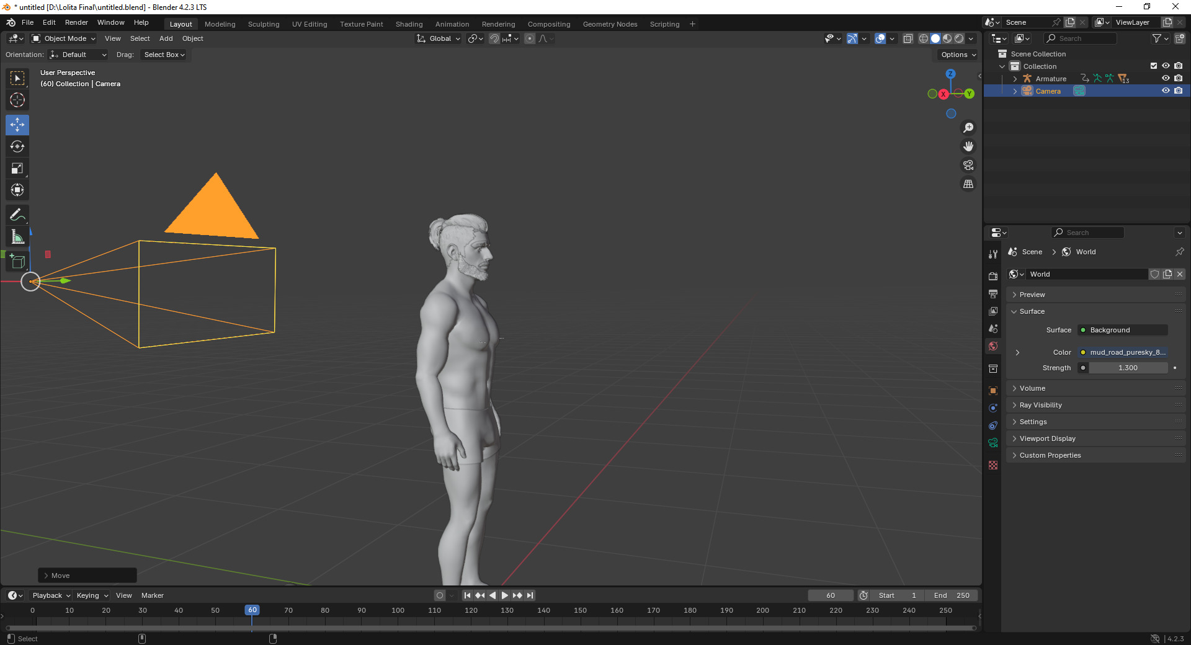The width and height of the screenshot is (1191, 645).
Task: Open the Render properties tab
Action: 993,276
